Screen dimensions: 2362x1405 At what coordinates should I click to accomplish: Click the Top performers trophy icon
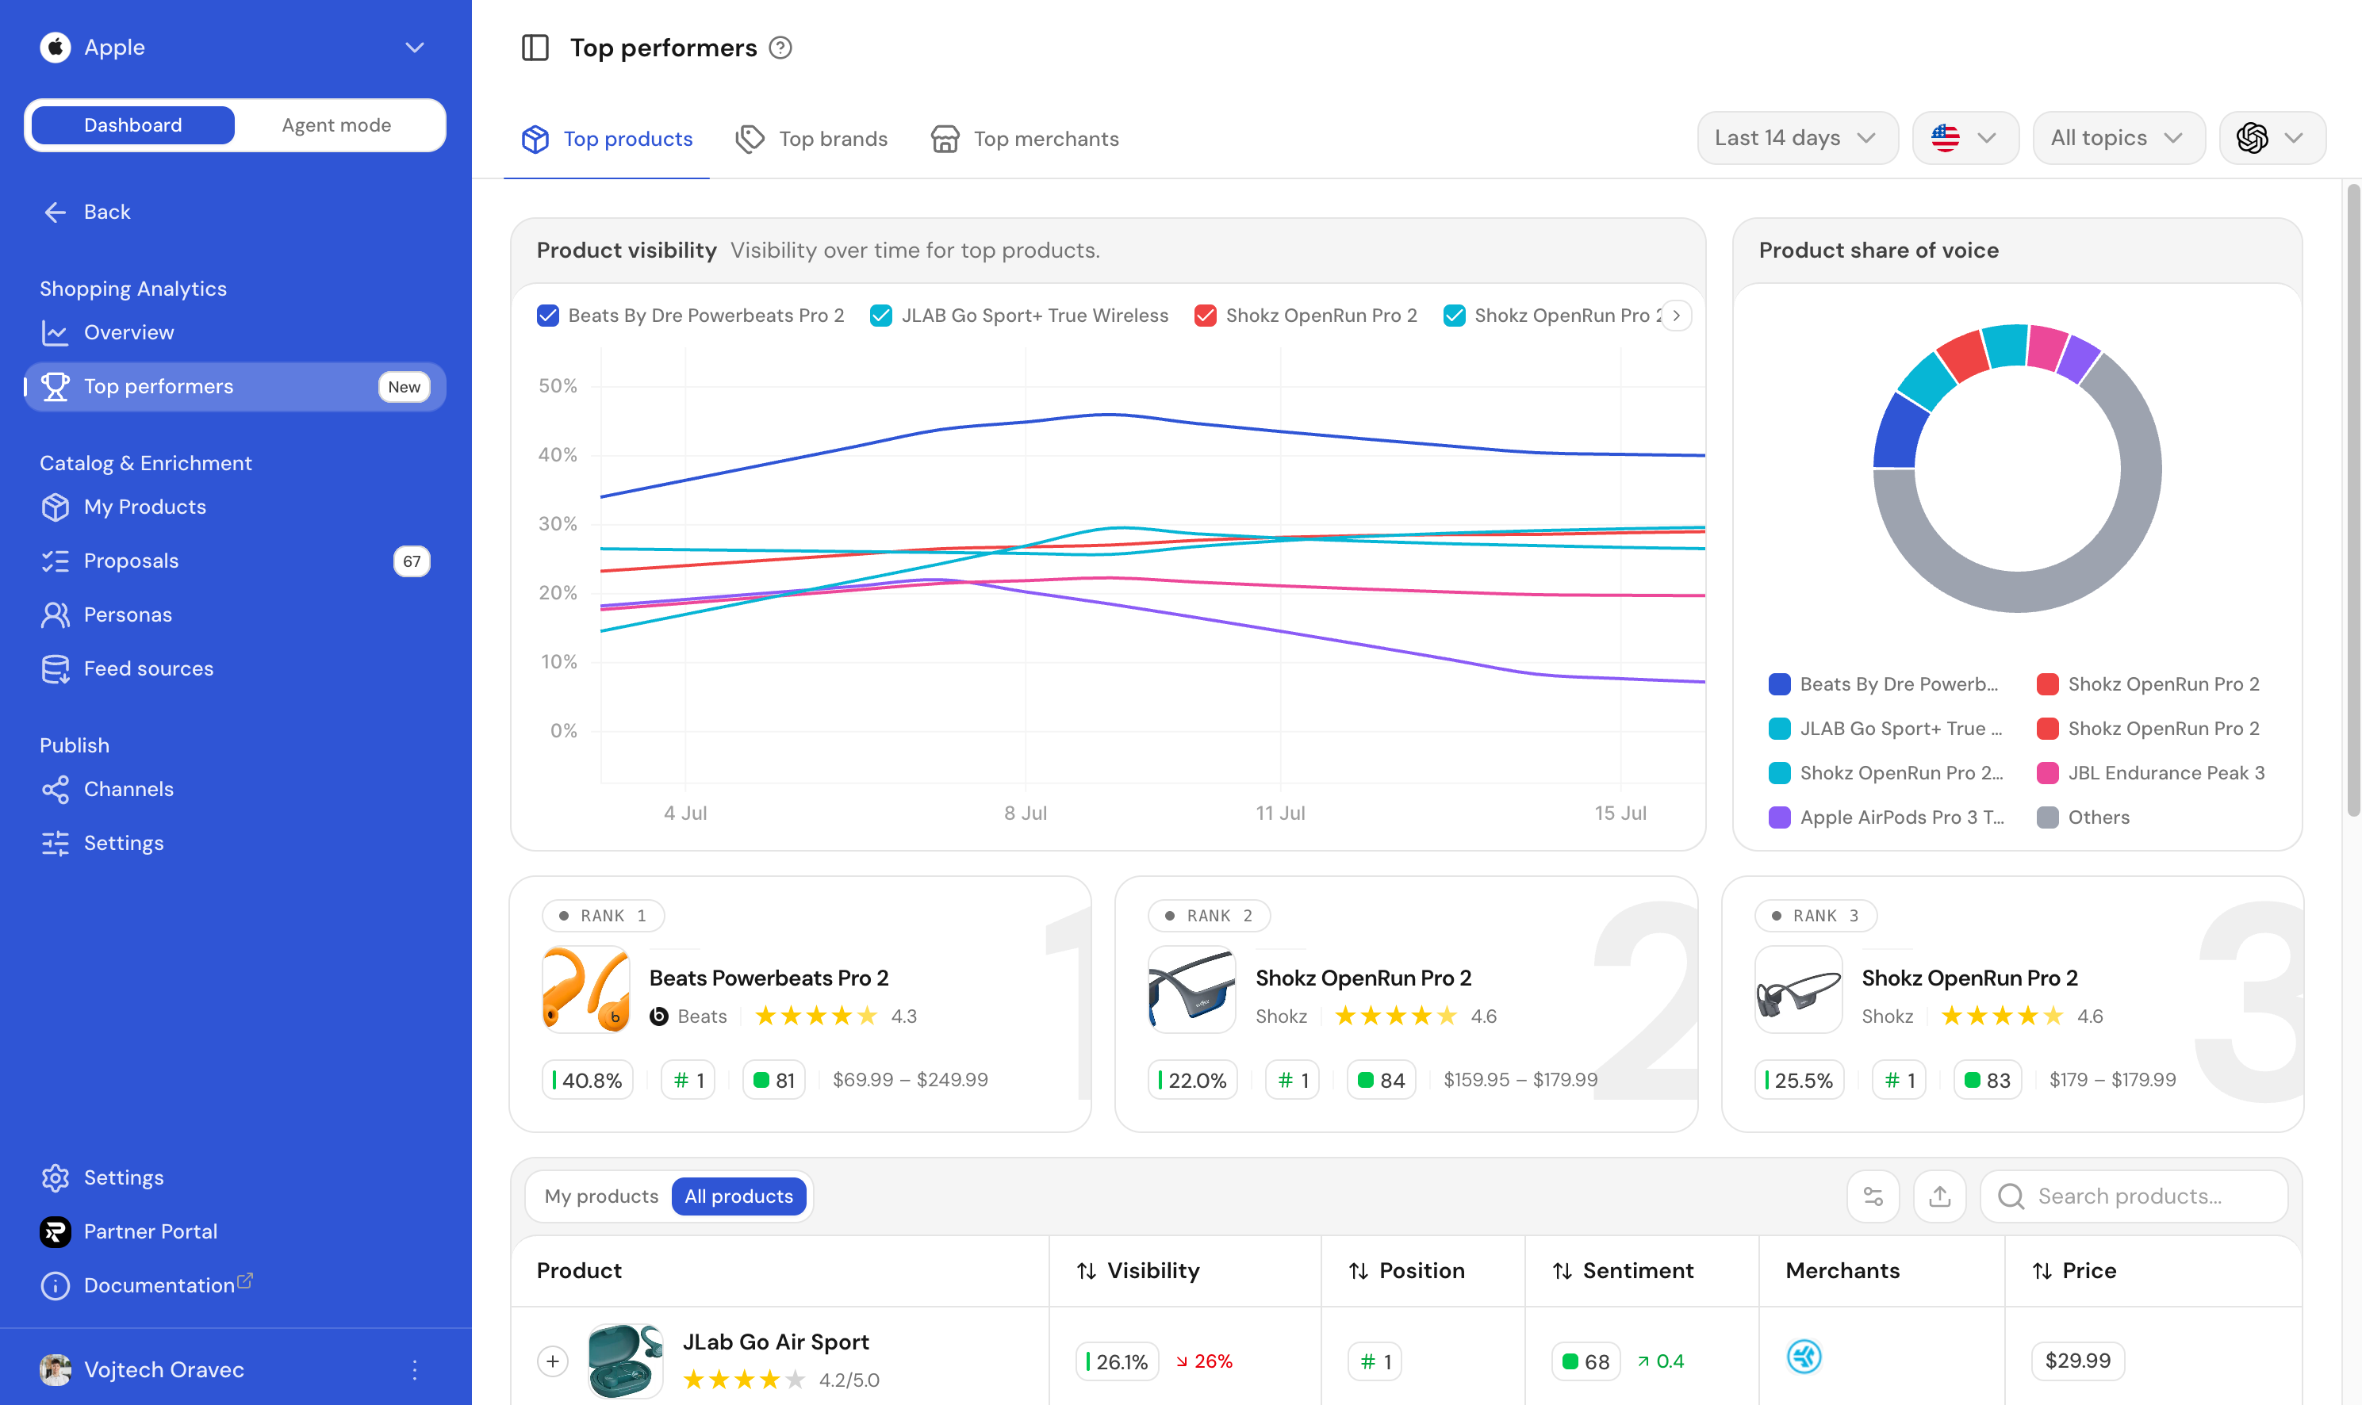coord(55,386)
